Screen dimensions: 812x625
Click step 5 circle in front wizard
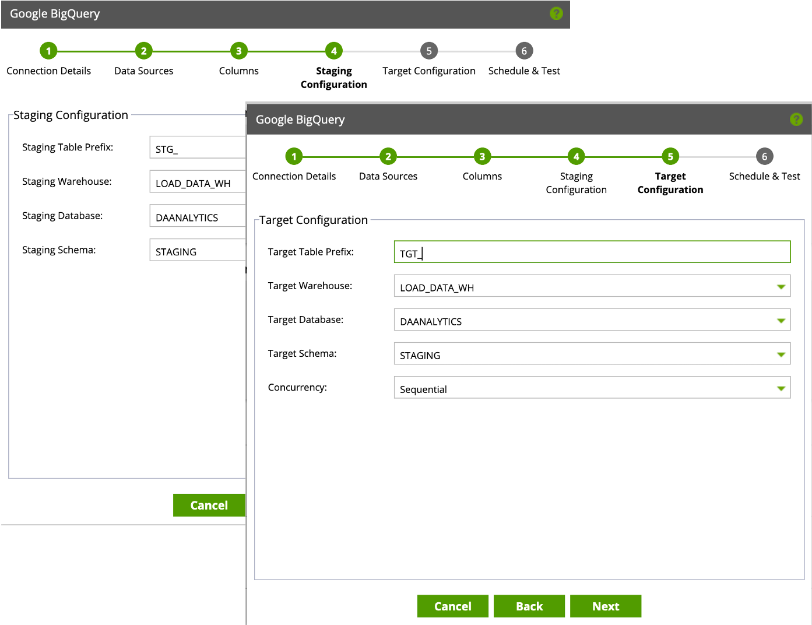pyautogui.click(x=670, y=156)
